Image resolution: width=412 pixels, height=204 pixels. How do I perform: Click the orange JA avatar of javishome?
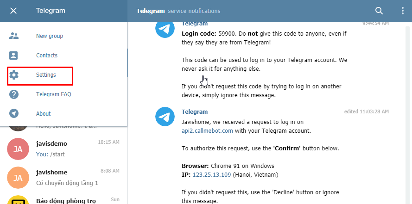(x=18, y=178)
